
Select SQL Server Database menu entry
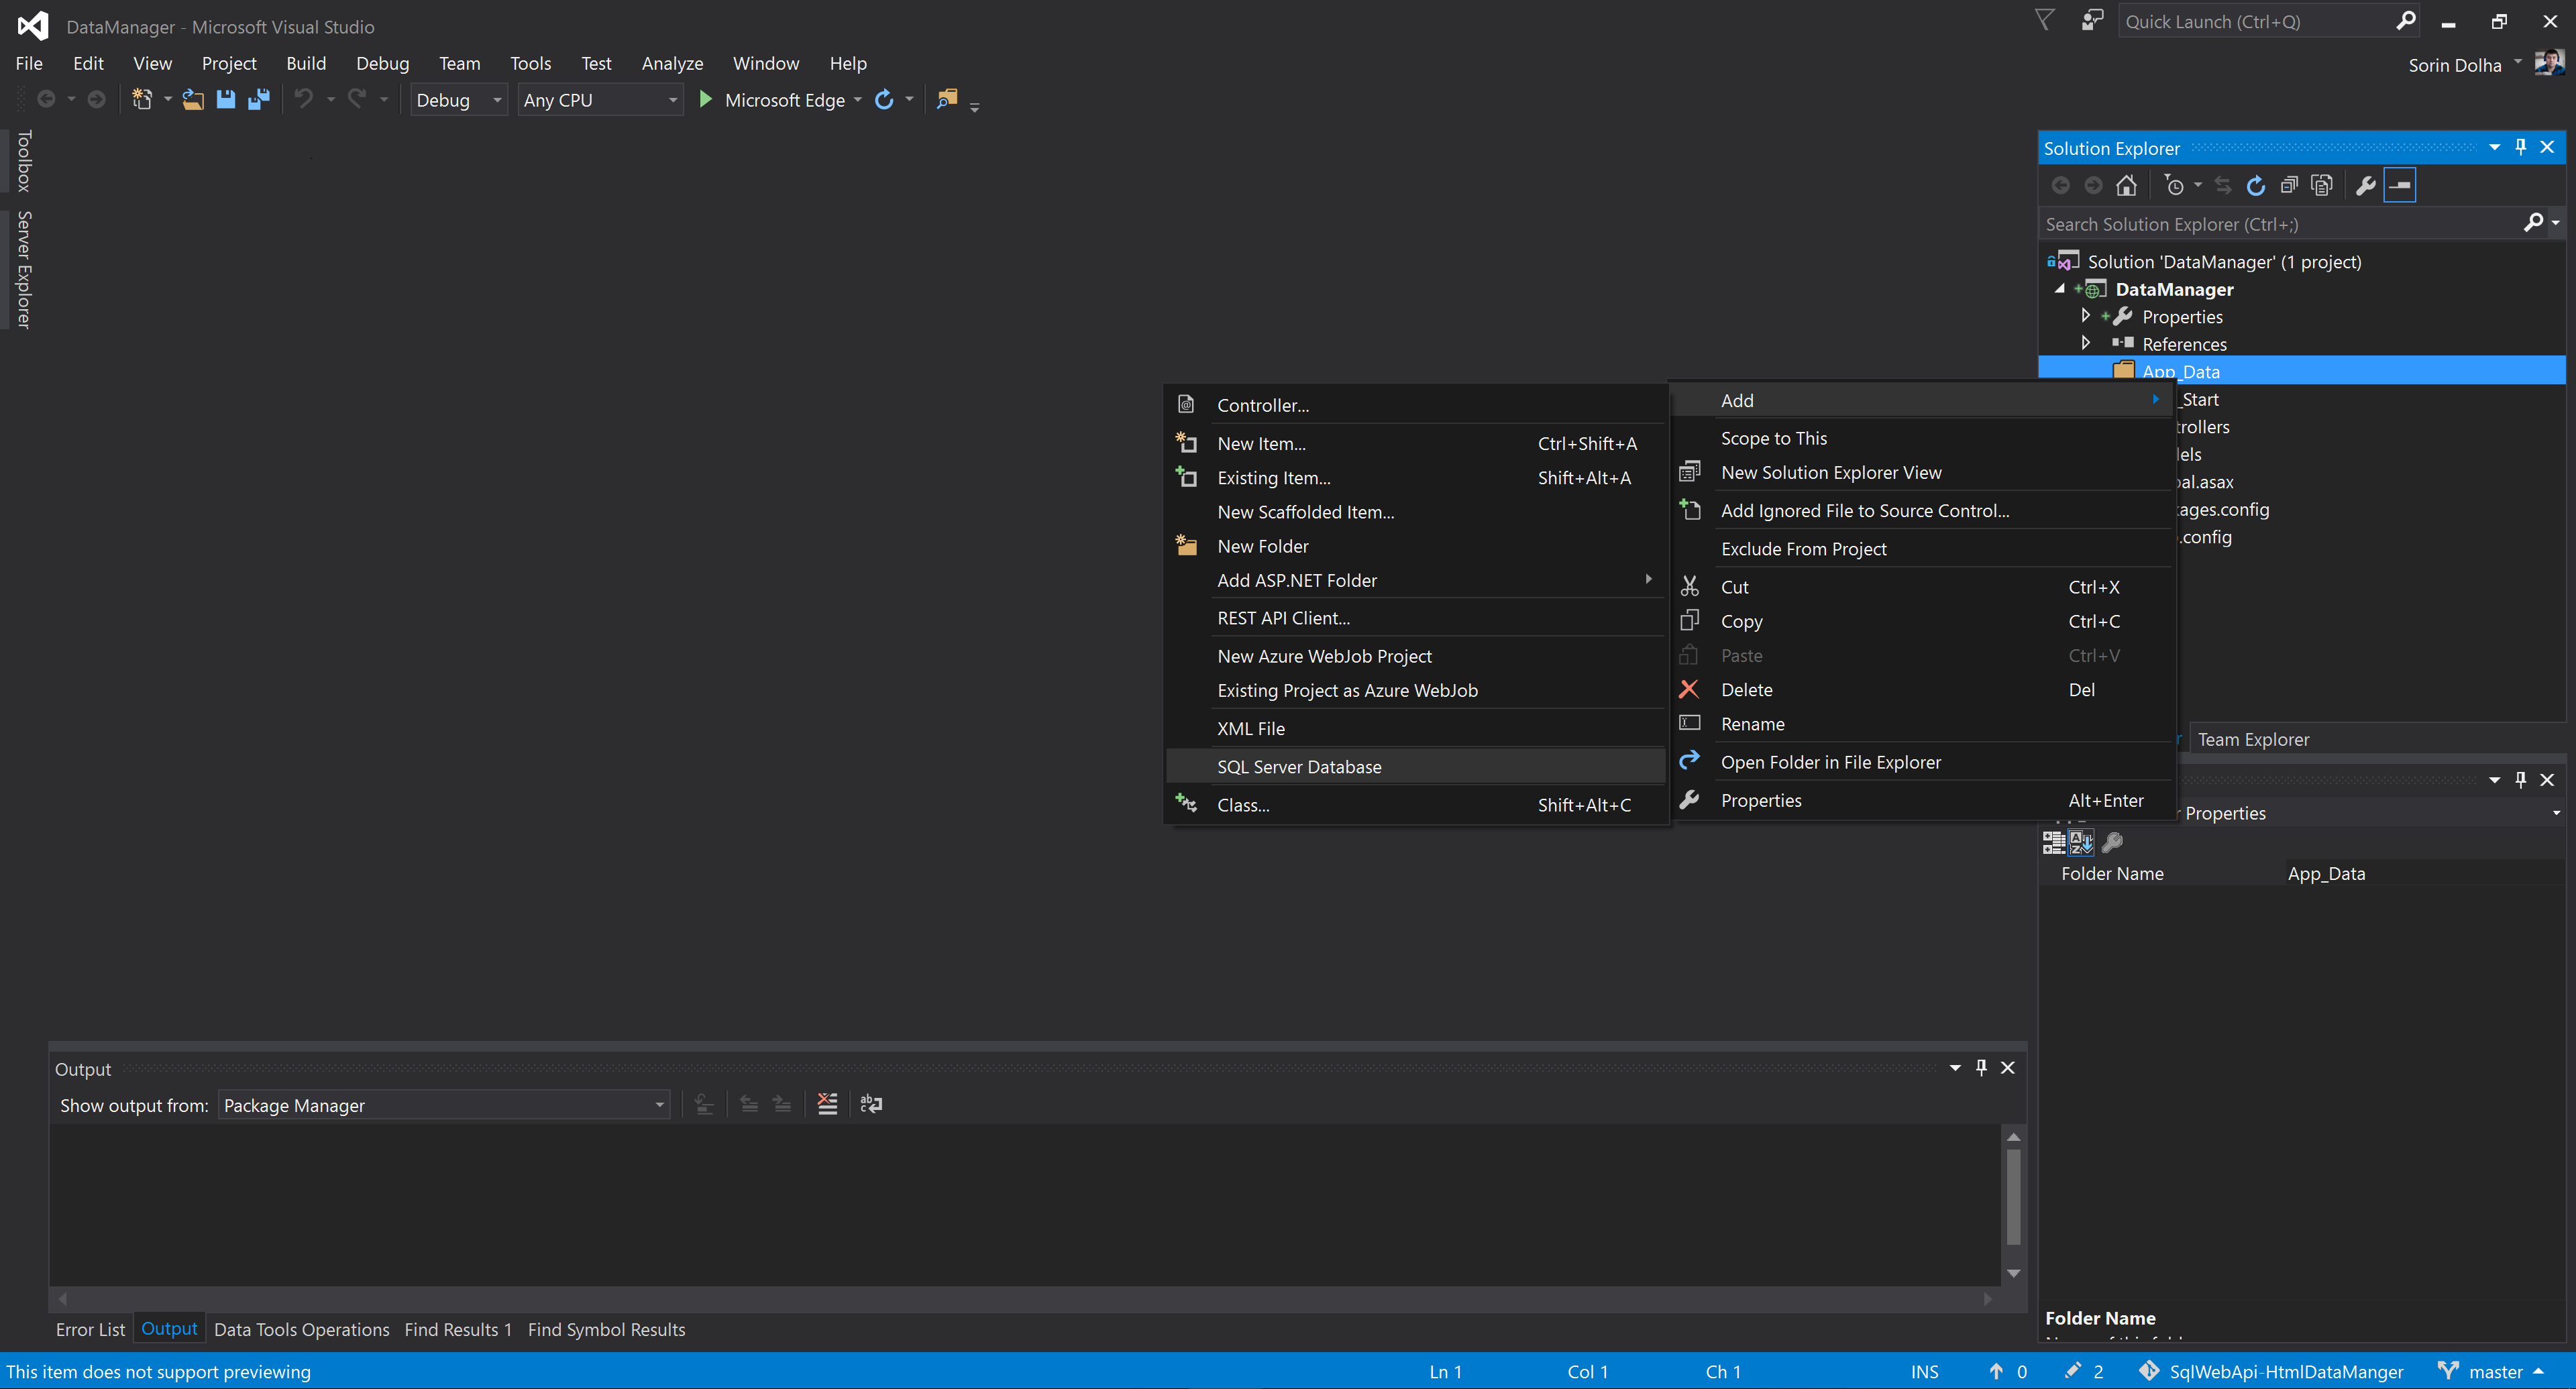pyautogui.click(x=1299, y=767)
